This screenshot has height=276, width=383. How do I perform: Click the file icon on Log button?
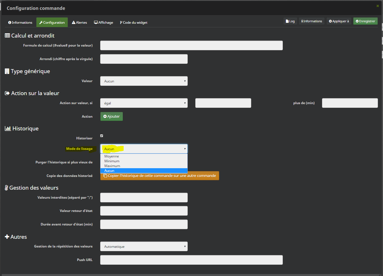point(287,21)
